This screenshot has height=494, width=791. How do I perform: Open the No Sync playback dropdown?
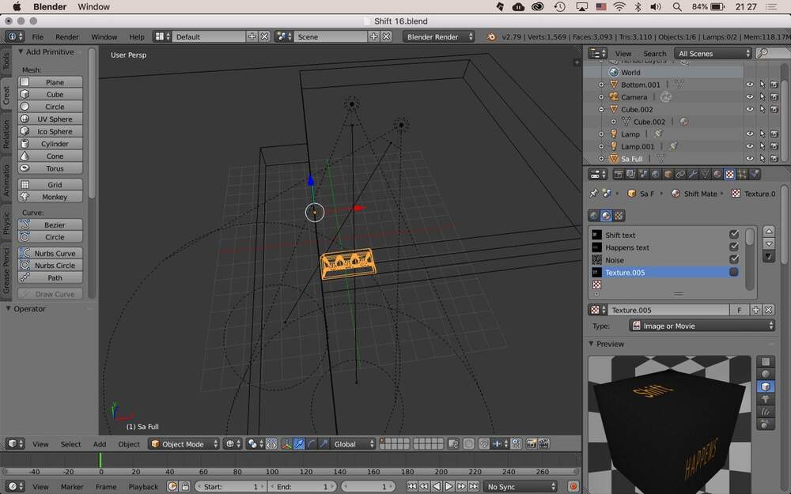point(520,487)
